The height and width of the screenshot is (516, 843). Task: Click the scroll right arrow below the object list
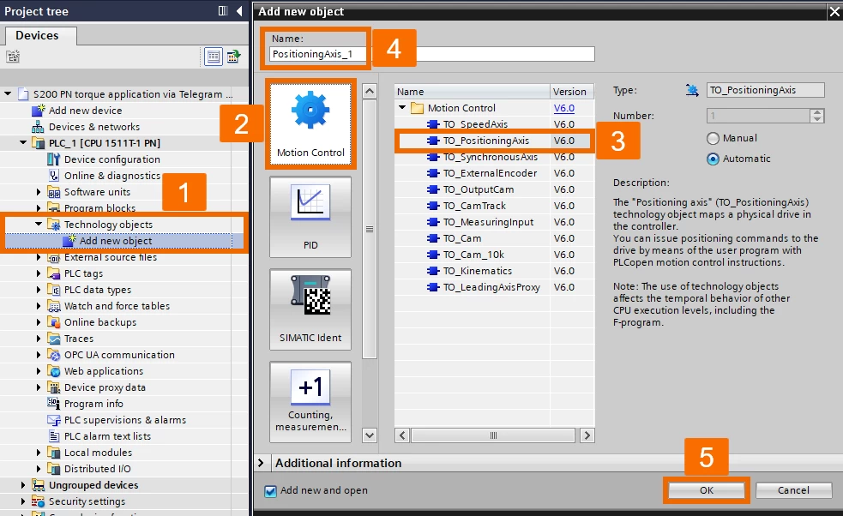(x=587, y=435)
